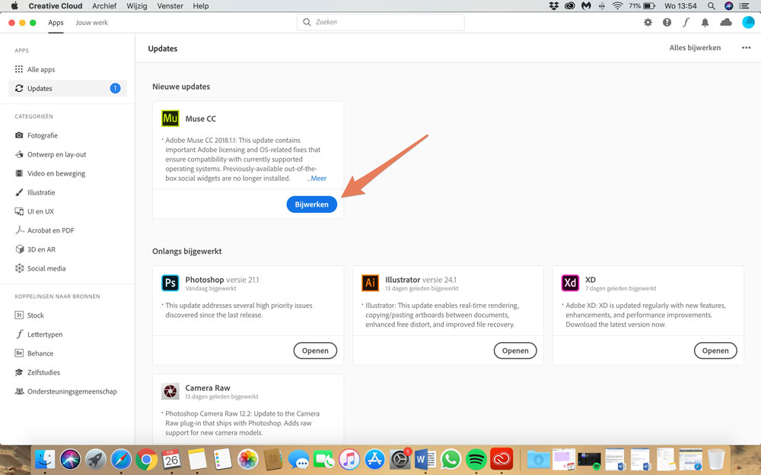Click the Zoeken search field
Viewport: 761px width, 475px height.
click(380, 22)
